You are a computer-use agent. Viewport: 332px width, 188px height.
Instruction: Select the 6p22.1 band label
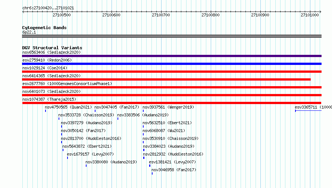[x=29, y=32]
